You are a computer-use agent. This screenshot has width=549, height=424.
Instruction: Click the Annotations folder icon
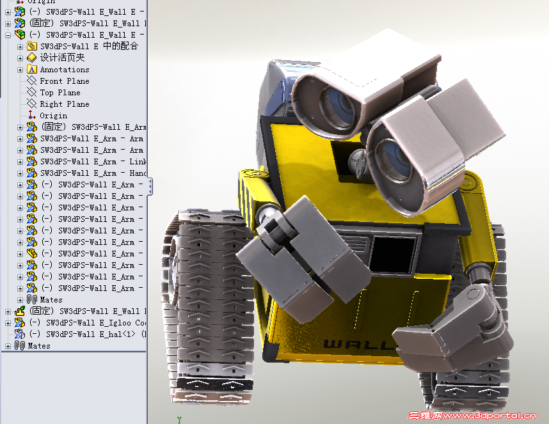pos(32,69)
